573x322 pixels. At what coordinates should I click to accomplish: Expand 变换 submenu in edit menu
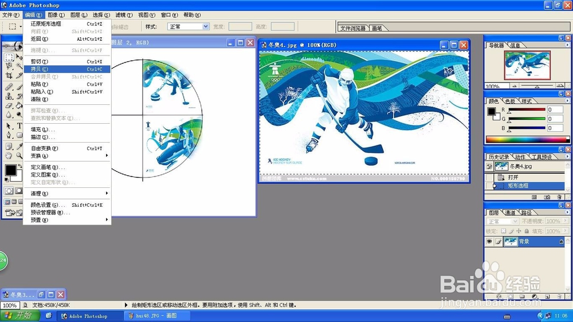point(67,156)
